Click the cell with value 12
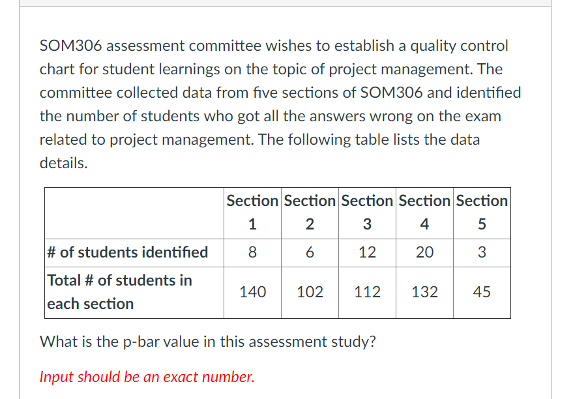The width and height of the screenshot is (573, 399). click(x=367, y=252)
